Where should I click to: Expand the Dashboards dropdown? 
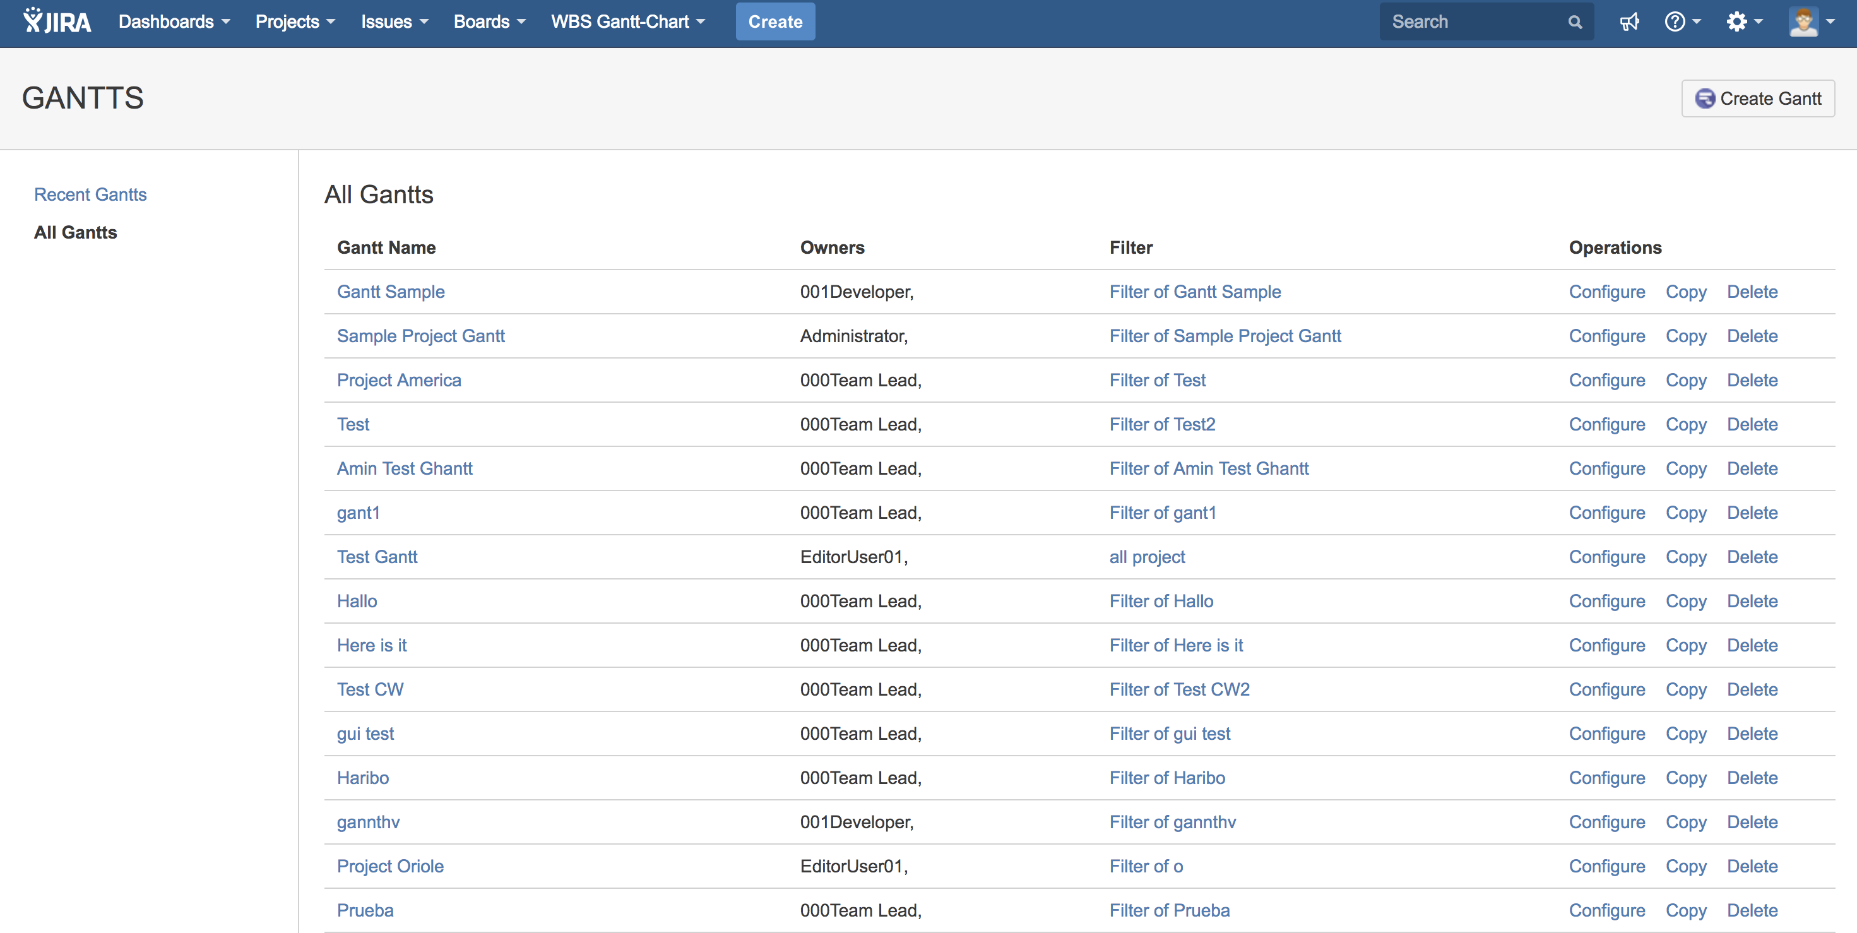click(x=174, y=21)
